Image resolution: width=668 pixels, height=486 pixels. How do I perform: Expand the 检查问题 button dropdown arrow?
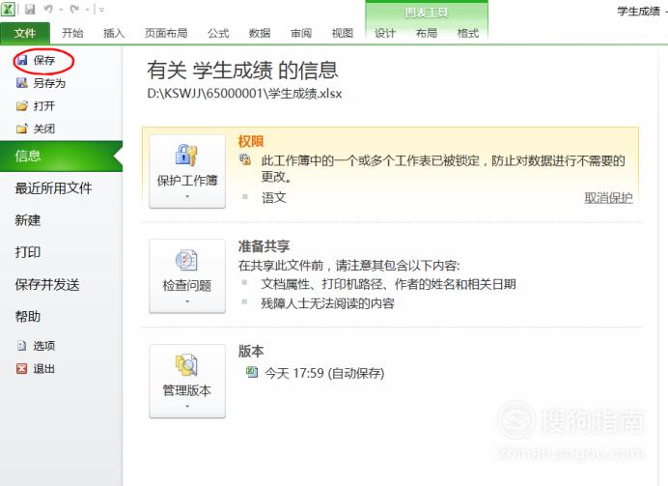point(187,301)
